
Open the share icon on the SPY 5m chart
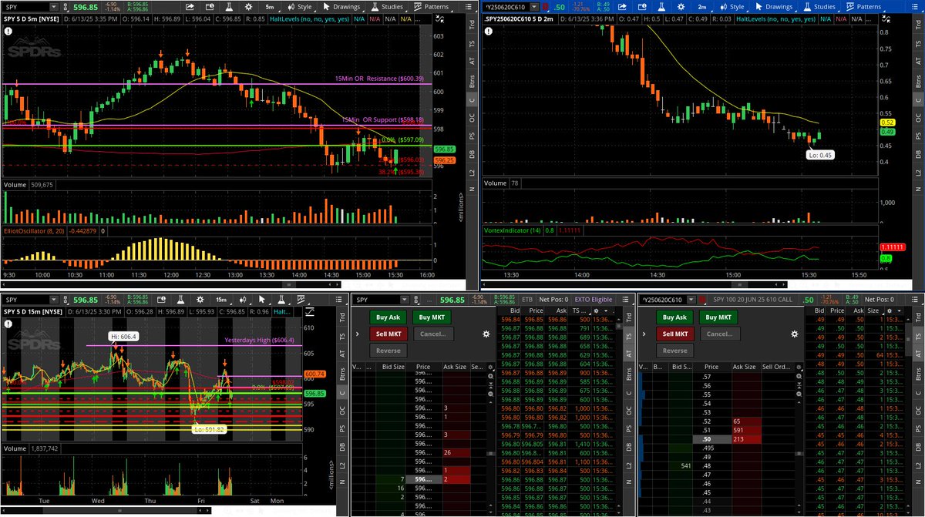pyautogui.click(x=190, y=7)
